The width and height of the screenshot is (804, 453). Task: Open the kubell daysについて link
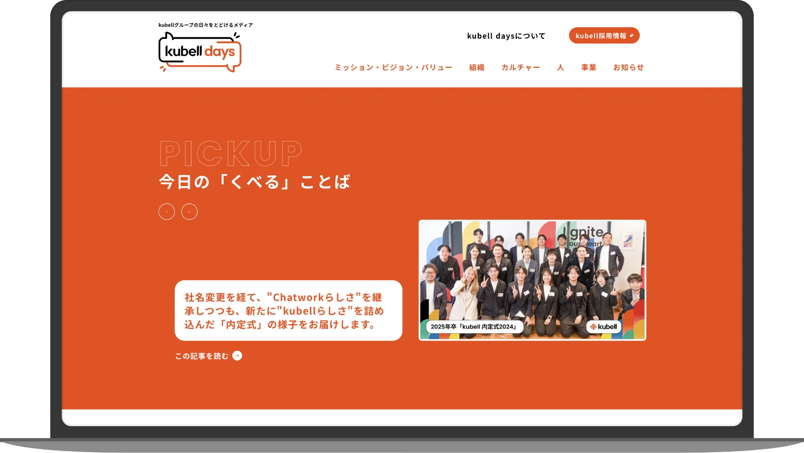click(x=506, y=36)
